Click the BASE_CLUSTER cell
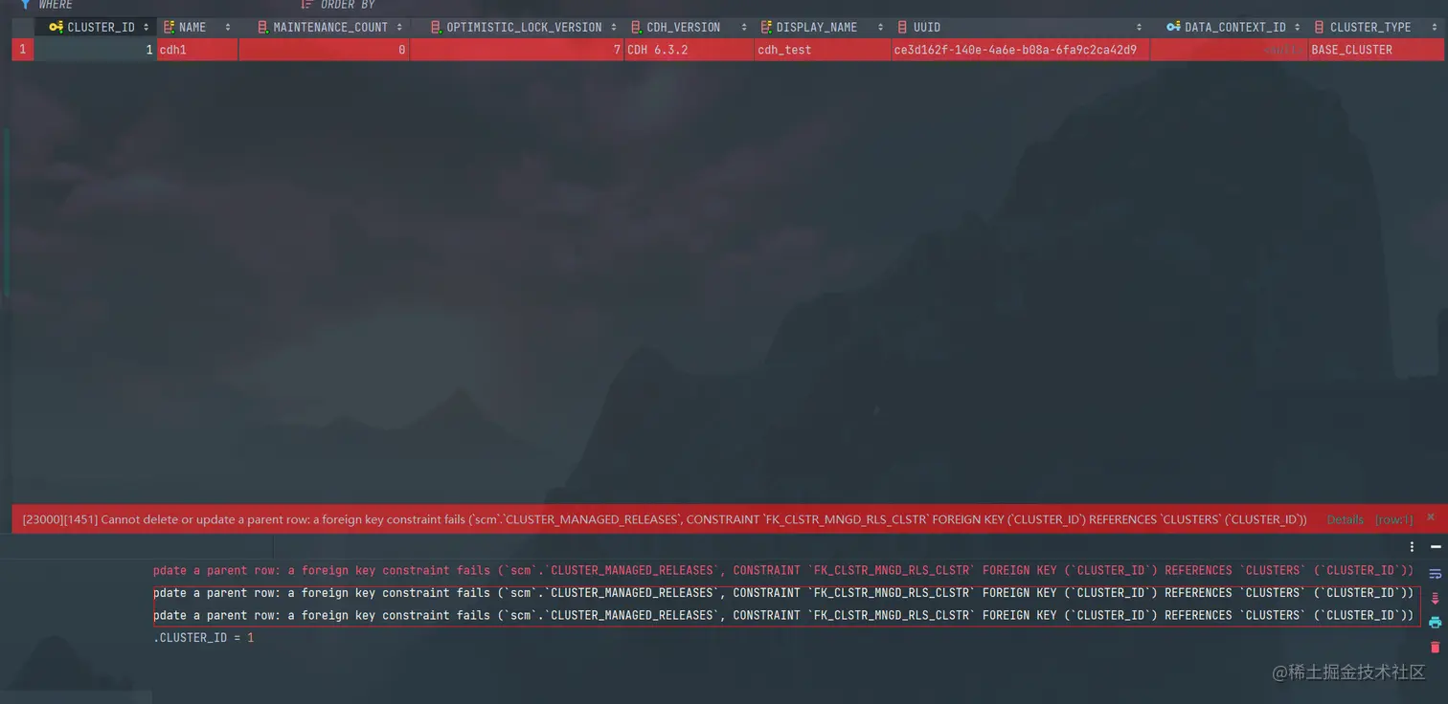This screenshot has height=704, width=1448. click(1376, 50)
